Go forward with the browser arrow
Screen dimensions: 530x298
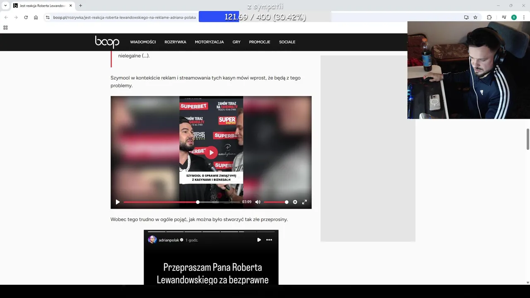tap(16, 17)
